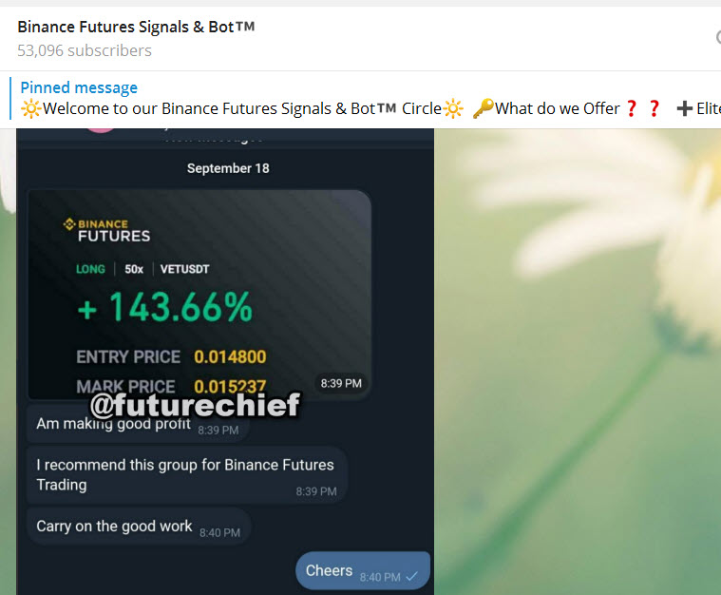The height and width of the screenshot is (595, 721).
Task: Click the +143.66% profit figure
Action: click(165, 307)
